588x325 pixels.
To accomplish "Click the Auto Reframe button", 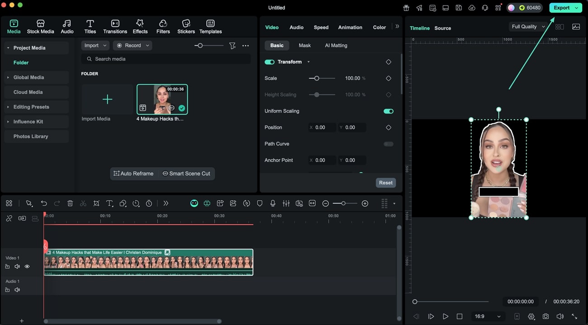I will click(x=134, y=173).
